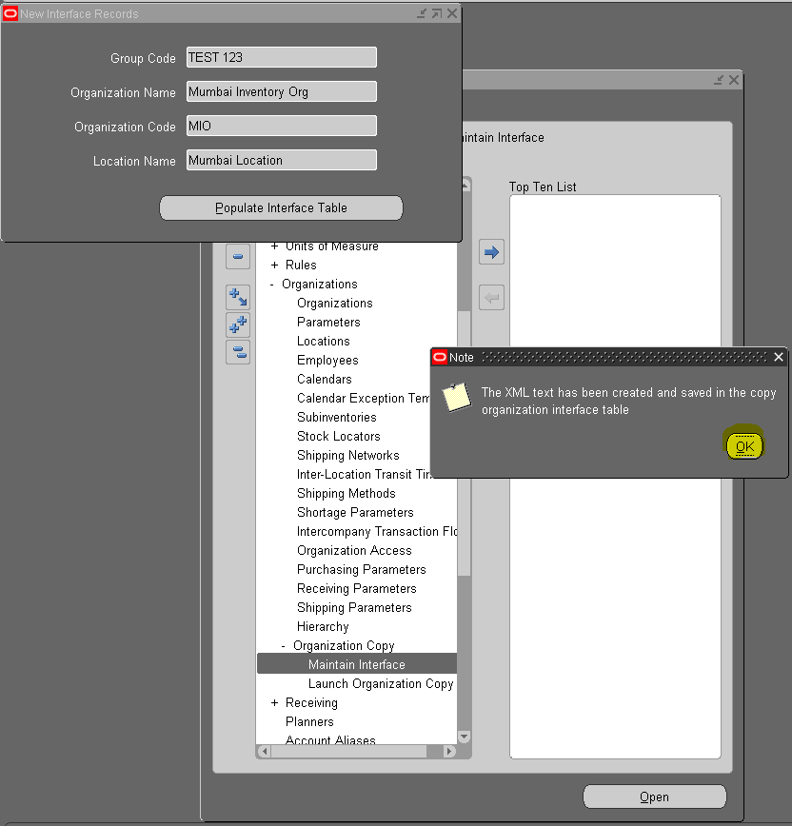This screenshot has width=792, height=826.
Task: Close the Navigator window
Action: coord(734,80)
